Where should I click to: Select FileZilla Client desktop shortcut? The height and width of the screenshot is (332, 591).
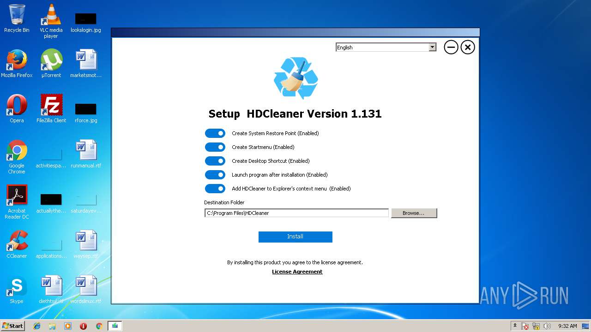[51, 109]
